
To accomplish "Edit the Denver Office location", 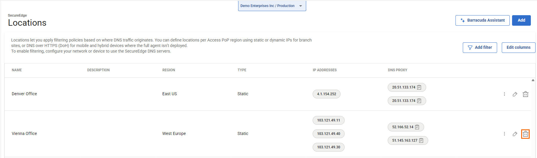I will click(x=515, y=94).
